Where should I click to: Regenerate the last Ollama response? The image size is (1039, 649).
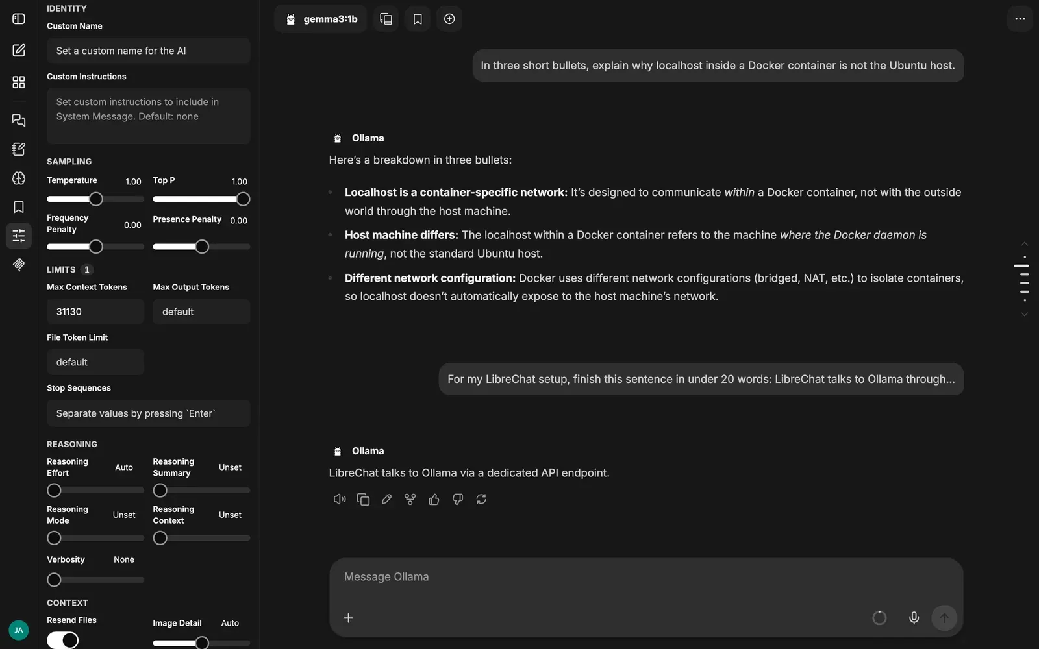tap(481, 499)
